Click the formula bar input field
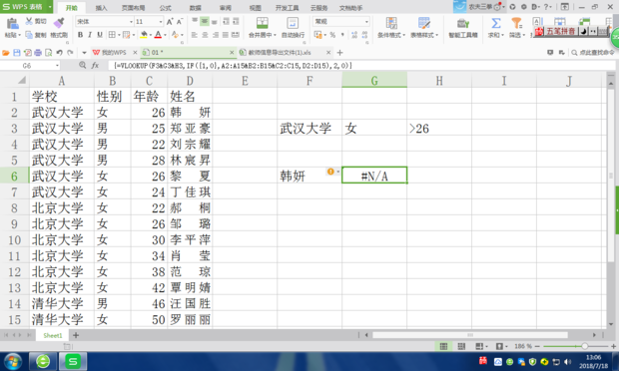Screen dimensions: 619x371 coord(361,66)
